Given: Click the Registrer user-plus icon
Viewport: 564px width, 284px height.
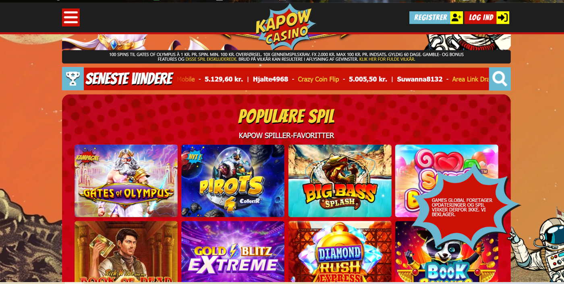Looking at the screenshot, I should tap(456, 18).
